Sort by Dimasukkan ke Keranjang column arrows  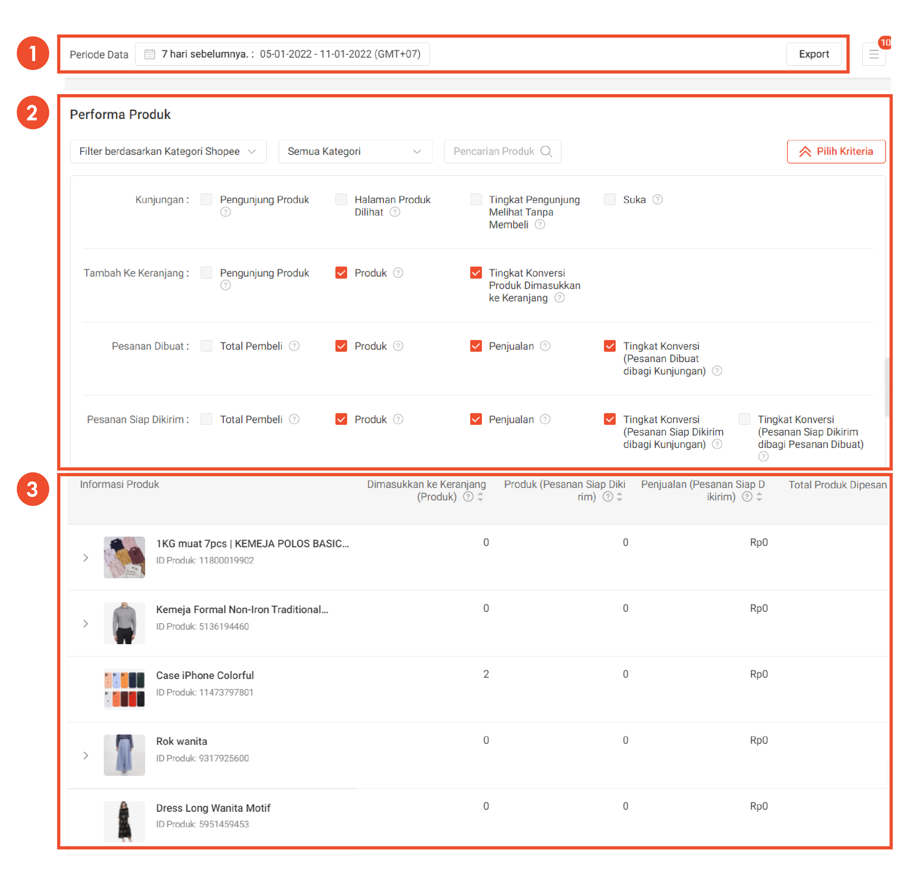click(x=481, y=497)
